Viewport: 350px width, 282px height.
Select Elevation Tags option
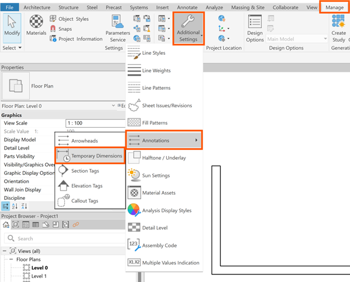[90, 186]
